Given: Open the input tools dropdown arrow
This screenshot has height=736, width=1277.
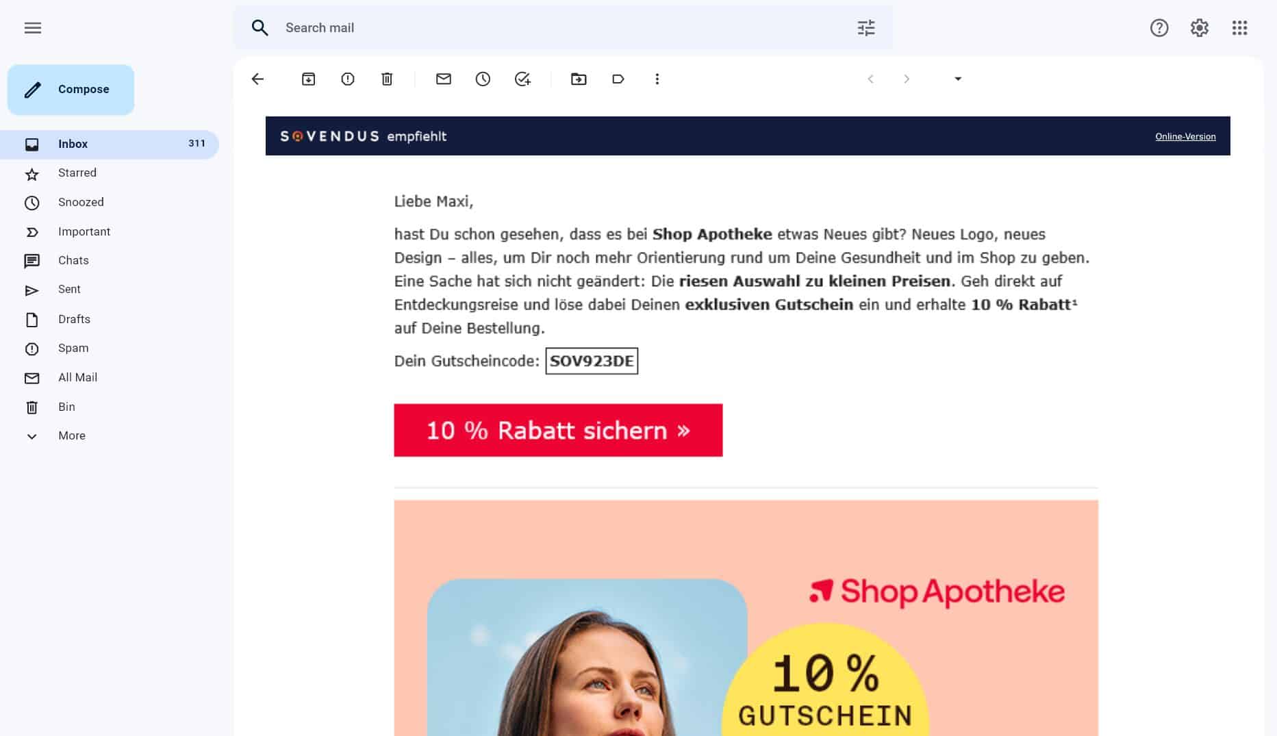Looking at the screenshot, I should (x=958, y=79).
